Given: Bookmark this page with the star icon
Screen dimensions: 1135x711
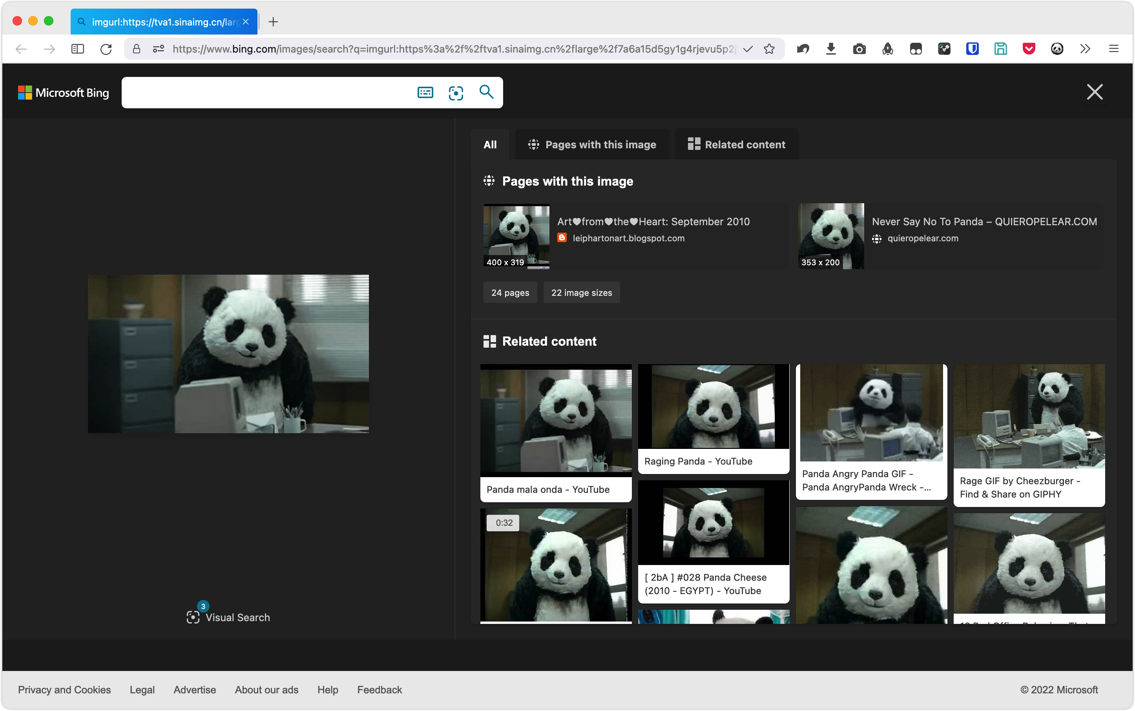Looking at the screenshot, I should (769, 49).
